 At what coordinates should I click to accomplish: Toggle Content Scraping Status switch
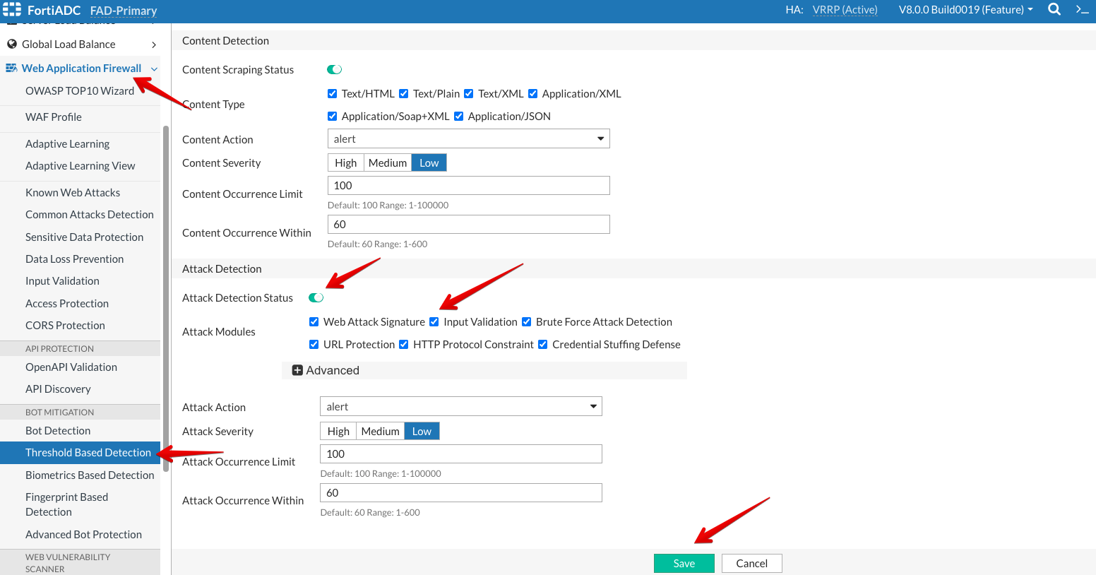(334, 69)
